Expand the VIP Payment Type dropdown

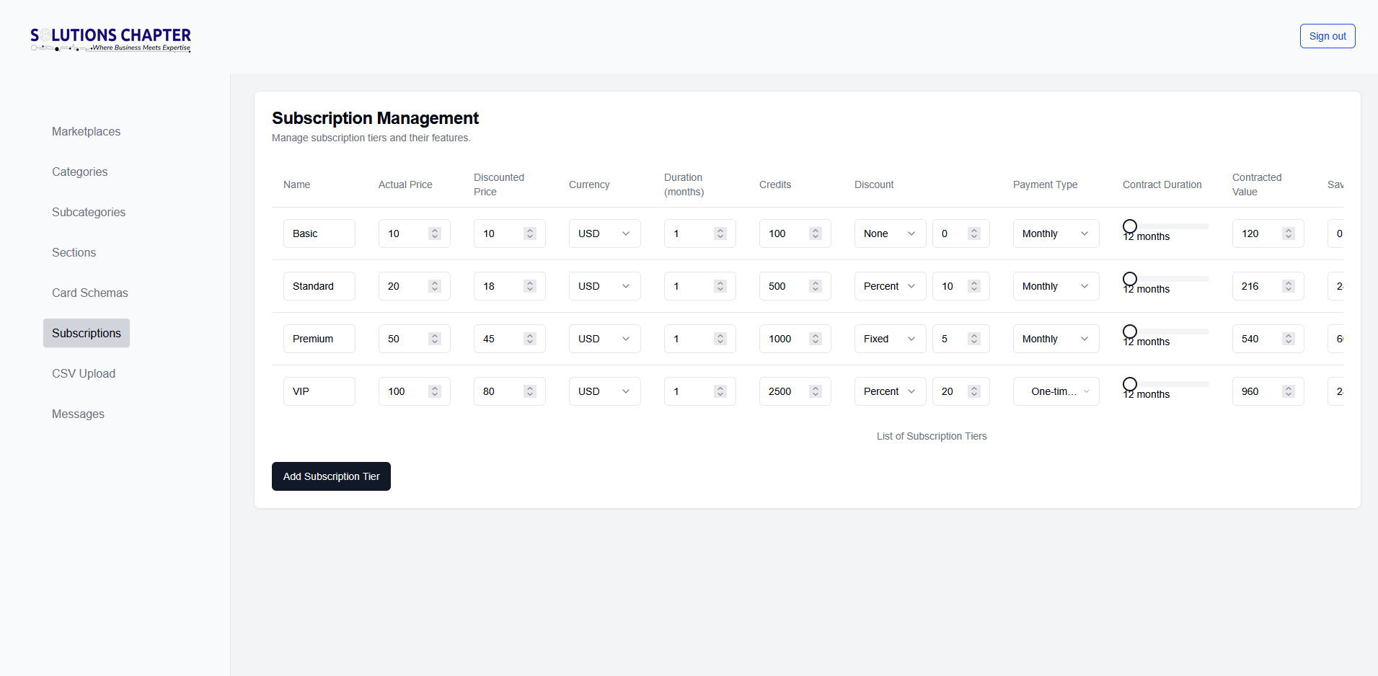[1056, 391]
